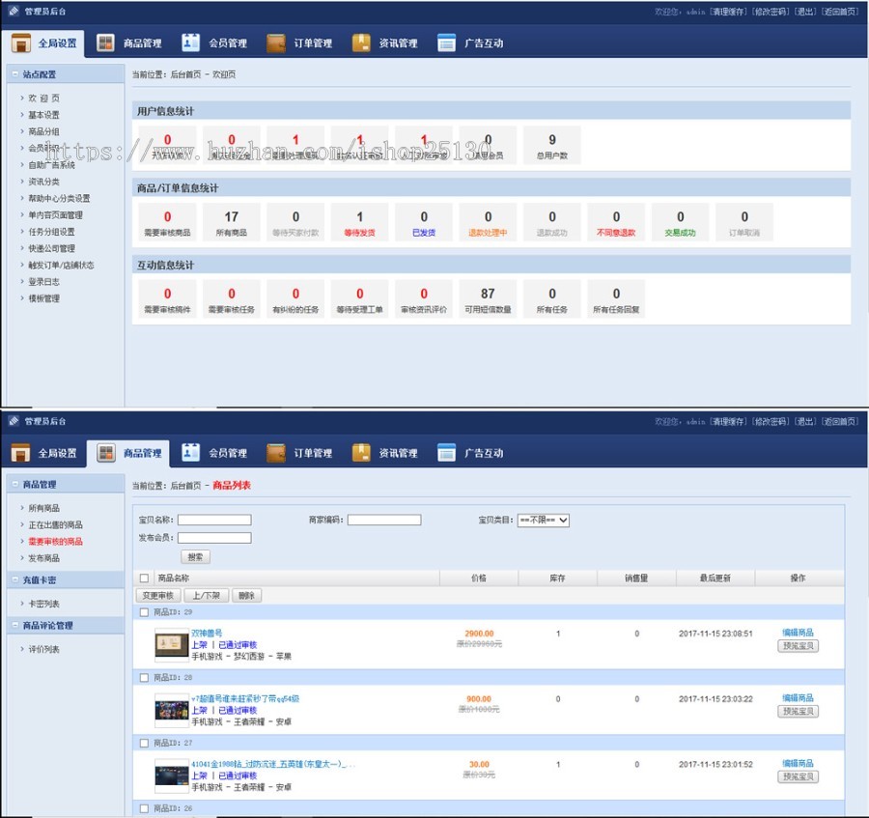
Task: Check the box for 商品ID: 27
Action: pos(144,744)
